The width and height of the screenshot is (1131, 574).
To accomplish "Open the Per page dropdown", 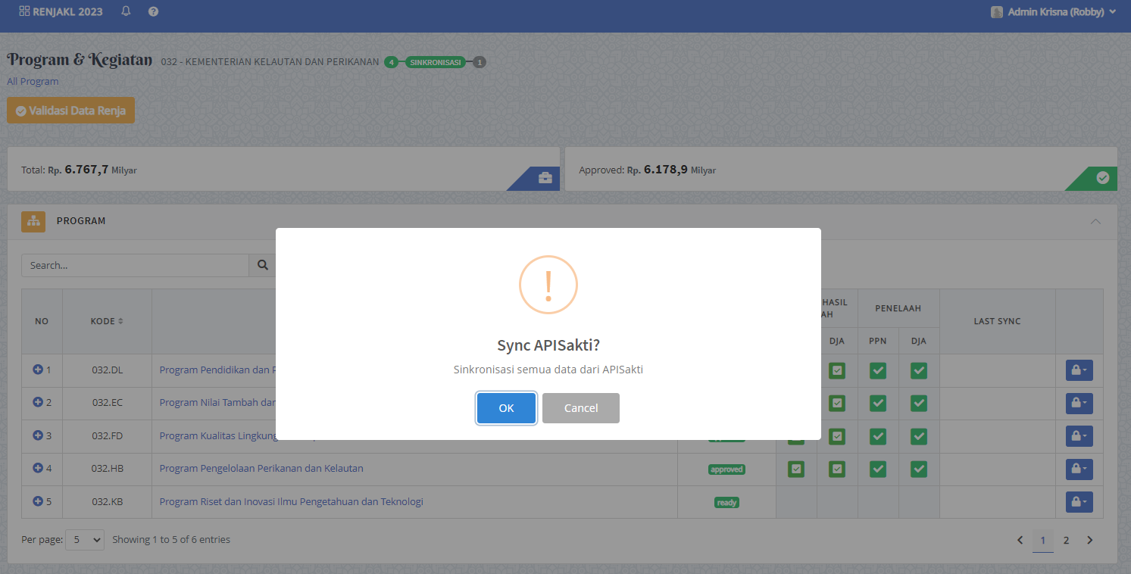I will click(85, 540).
